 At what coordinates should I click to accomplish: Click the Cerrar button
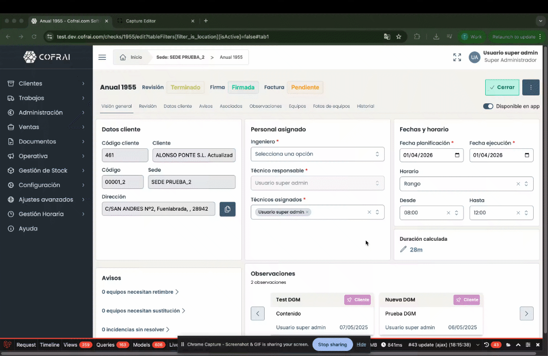[502, 87]
